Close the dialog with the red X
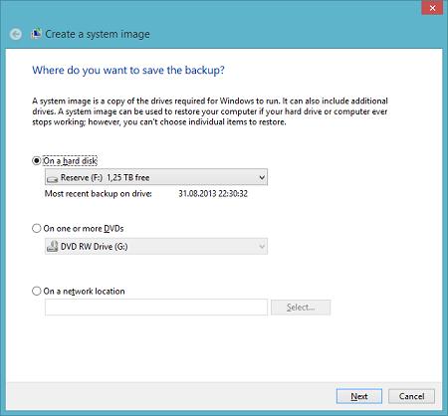This screenshot has height=416, width=448. [x=432, y=8]
